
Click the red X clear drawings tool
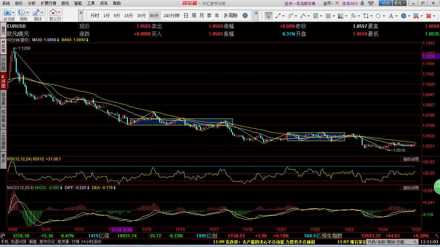pyautogui.click(x=428, y=16)
